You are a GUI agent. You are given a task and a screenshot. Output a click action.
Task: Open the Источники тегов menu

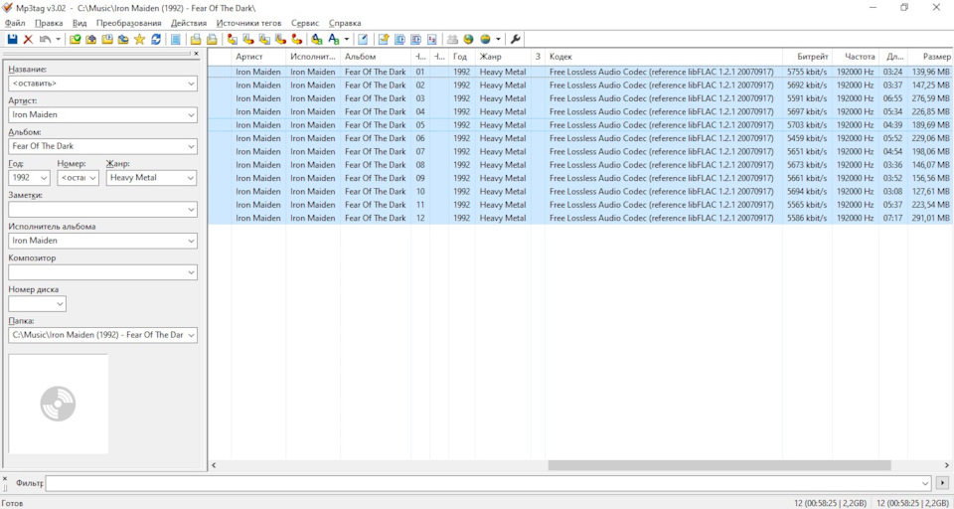coord(248,23)
